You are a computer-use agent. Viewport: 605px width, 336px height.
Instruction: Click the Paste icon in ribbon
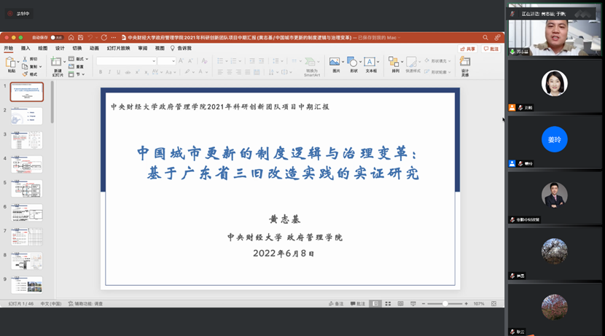11,64
